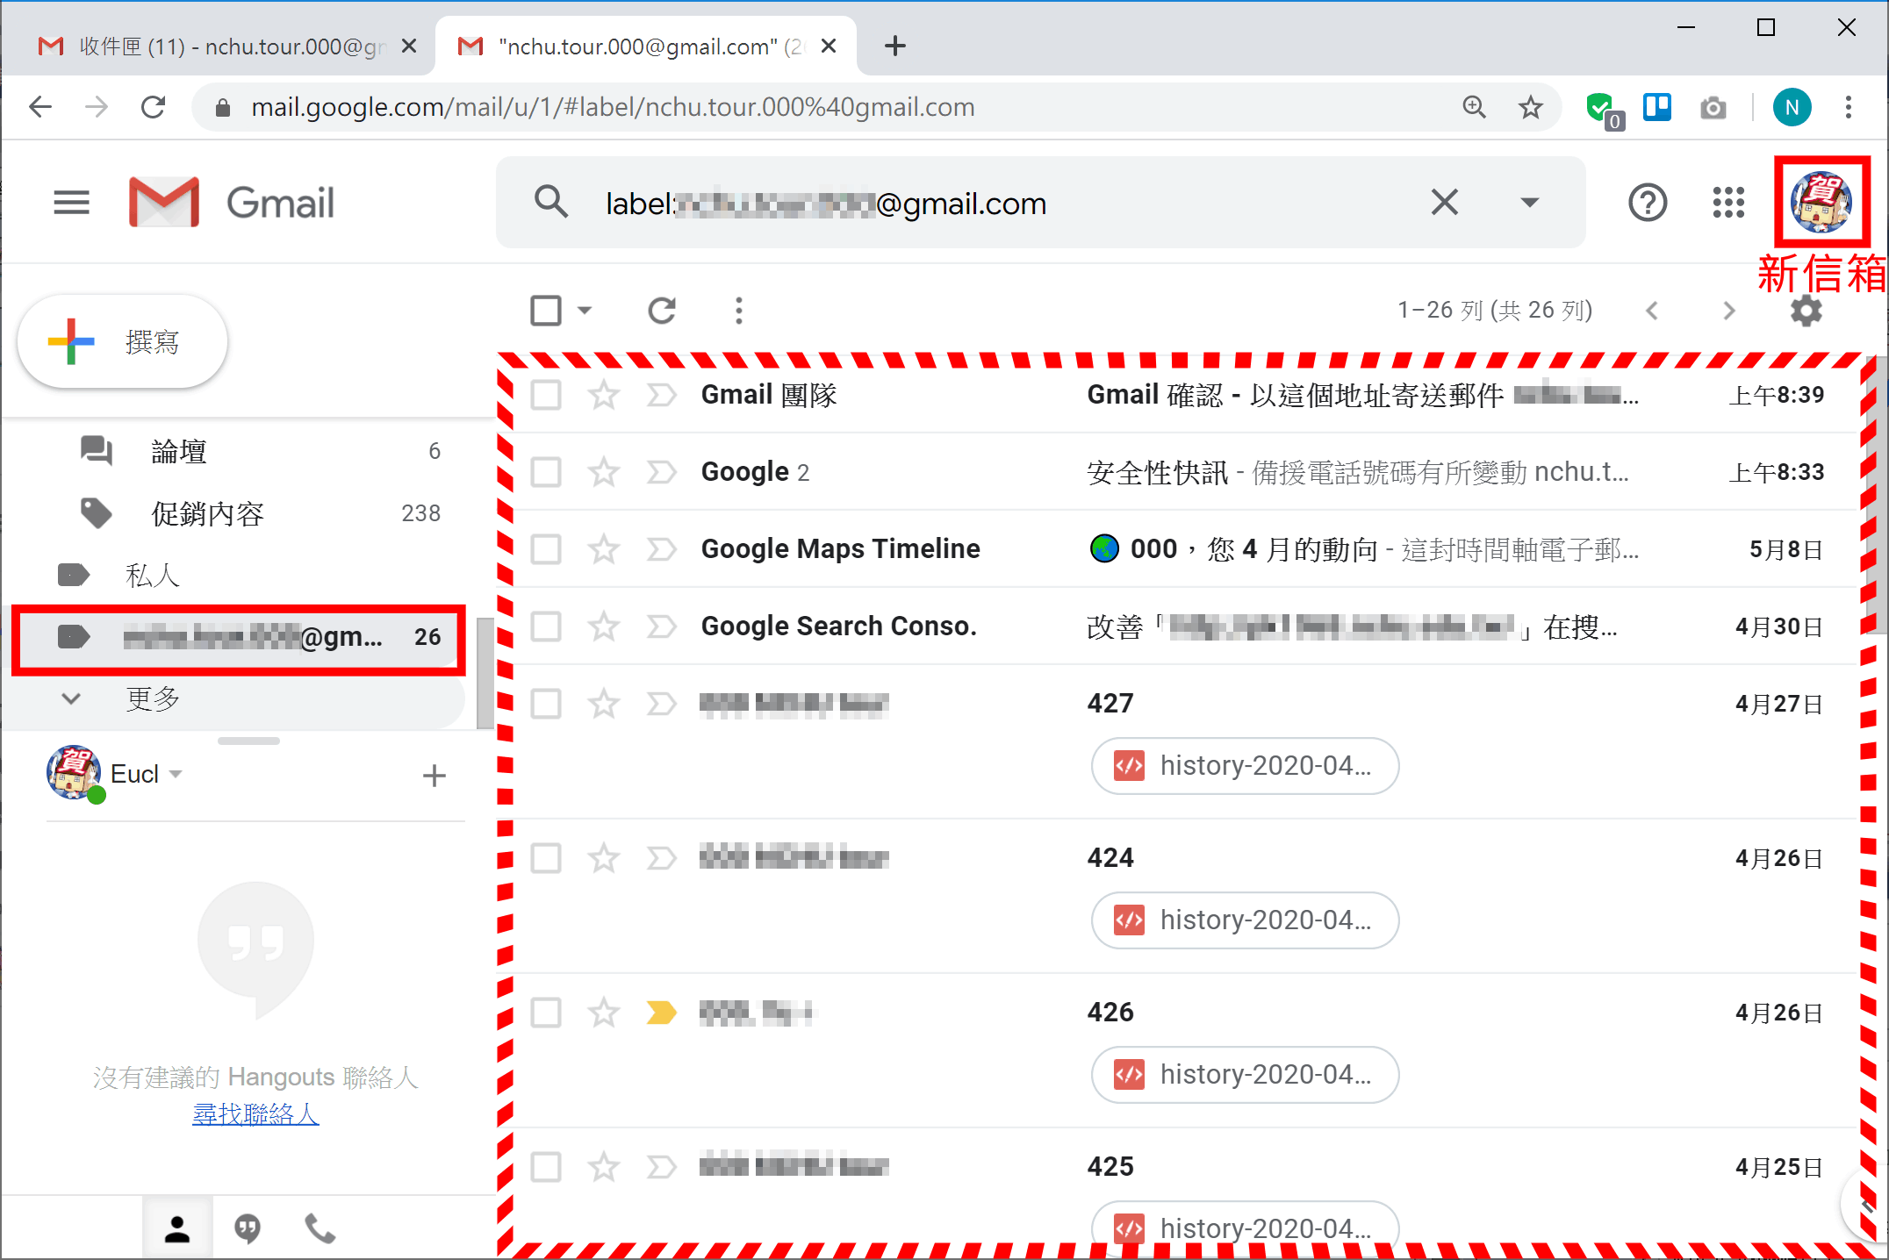Open the Gmail settings gear
Viewport: 1889px width, 1260px height.
pos(1806,311)
